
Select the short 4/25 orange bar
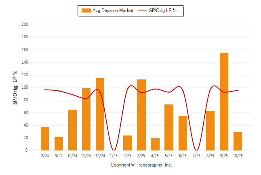click(155, 144)
